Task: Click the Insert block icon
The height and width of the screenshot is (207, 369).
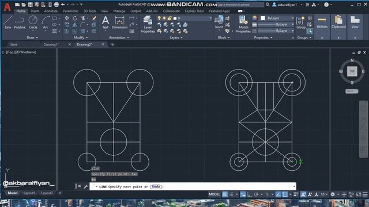Action: (x=219, y=22)
